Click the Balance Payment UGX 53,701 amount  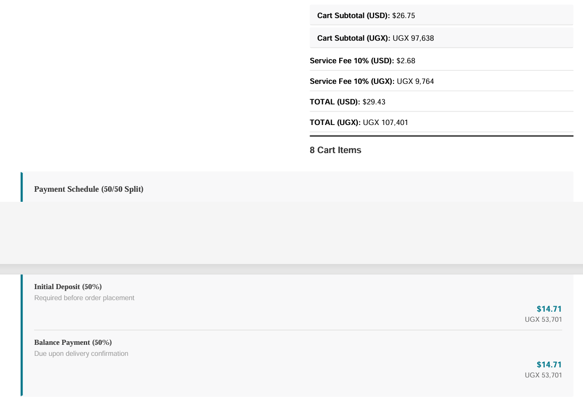coord(543,375)
